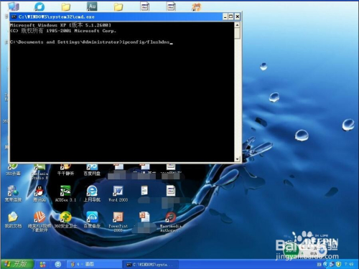Open the 开始 Start menu button
Screen dimensions: 359x269
(x=17, y=264)
